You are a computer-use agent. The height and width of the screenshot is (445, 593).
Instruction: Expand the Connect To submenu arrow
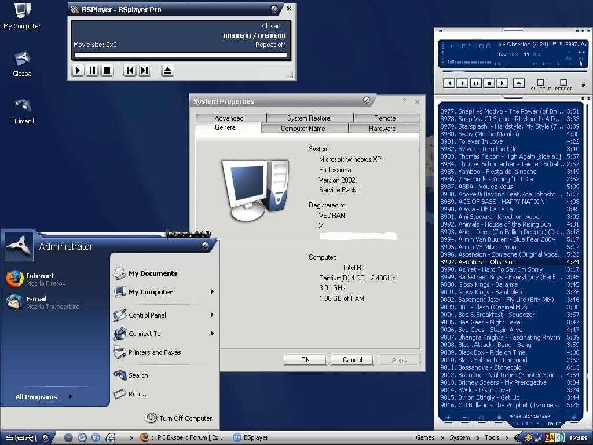[x=213, y=334]
